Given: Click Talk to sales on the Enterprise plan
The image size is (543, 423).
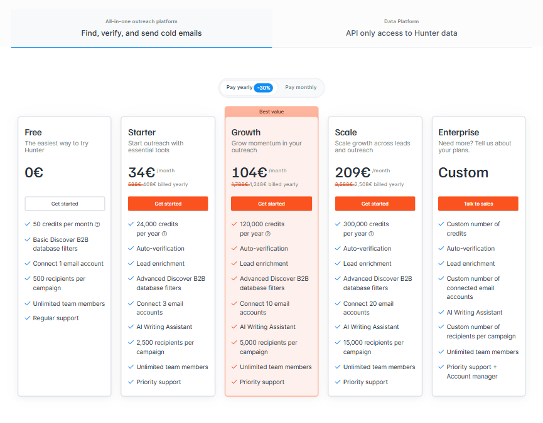Looking at the screenshot, I should (478, 203).
